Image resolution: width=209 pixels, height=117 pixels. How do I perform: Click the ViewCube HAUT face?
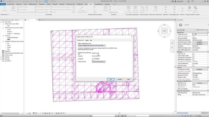point(164,31)
